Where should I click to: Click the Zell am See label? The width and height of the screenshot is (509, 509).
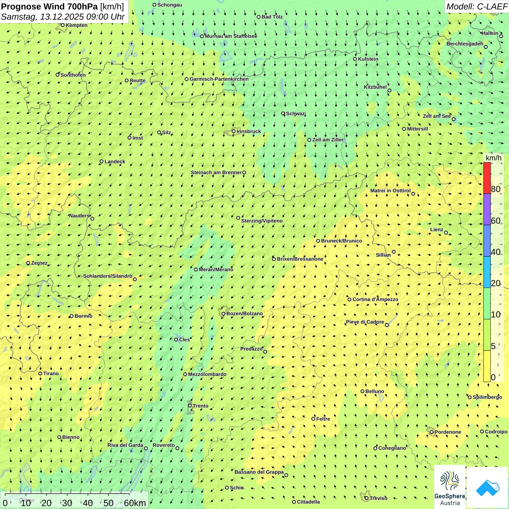click(437, 116)
